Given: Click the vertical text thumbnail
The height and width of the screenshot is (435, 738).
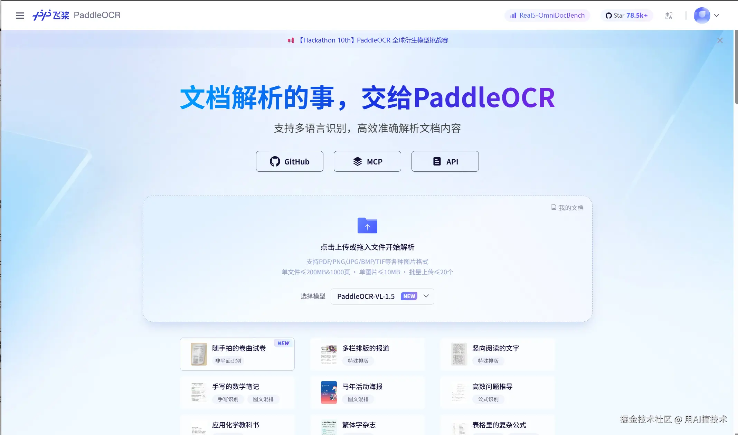Looking at the screenshot, I should click(459, 354).
